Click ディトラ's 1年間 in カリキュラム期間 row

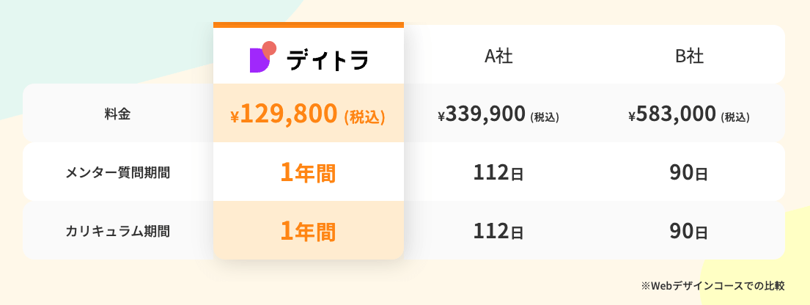pyautogui.click(x=308, y=232)
